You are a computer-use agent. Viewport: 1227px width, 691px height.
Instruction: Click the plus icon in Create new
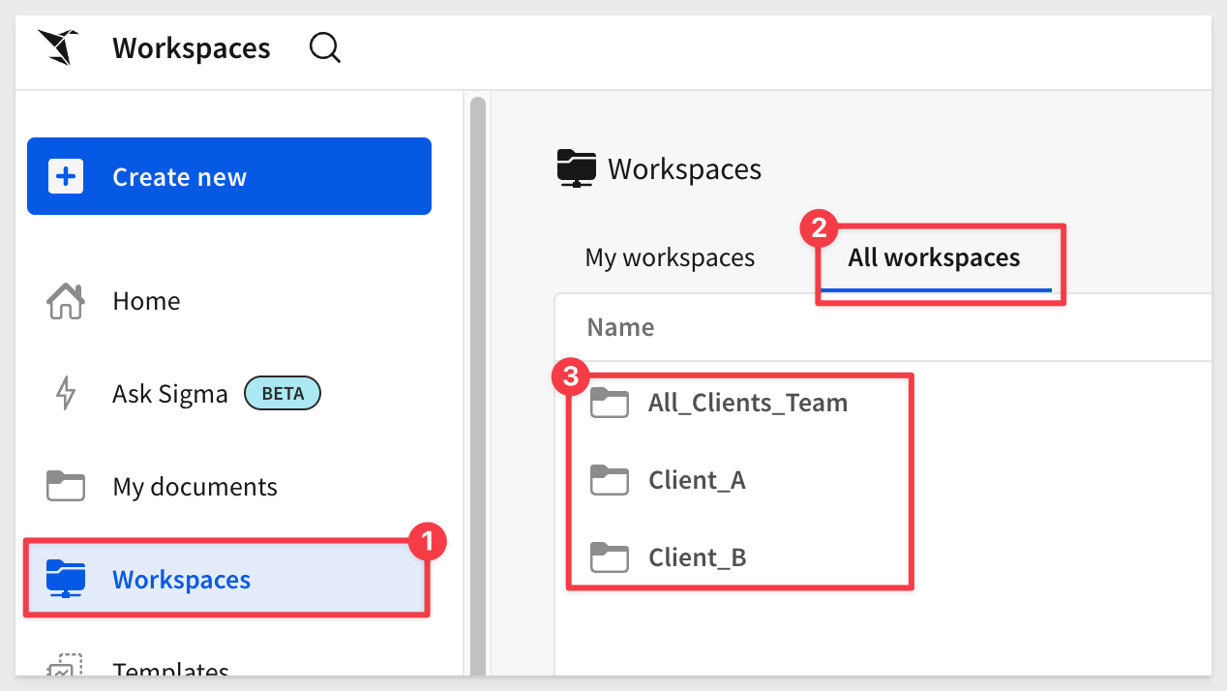click(66, 177)
